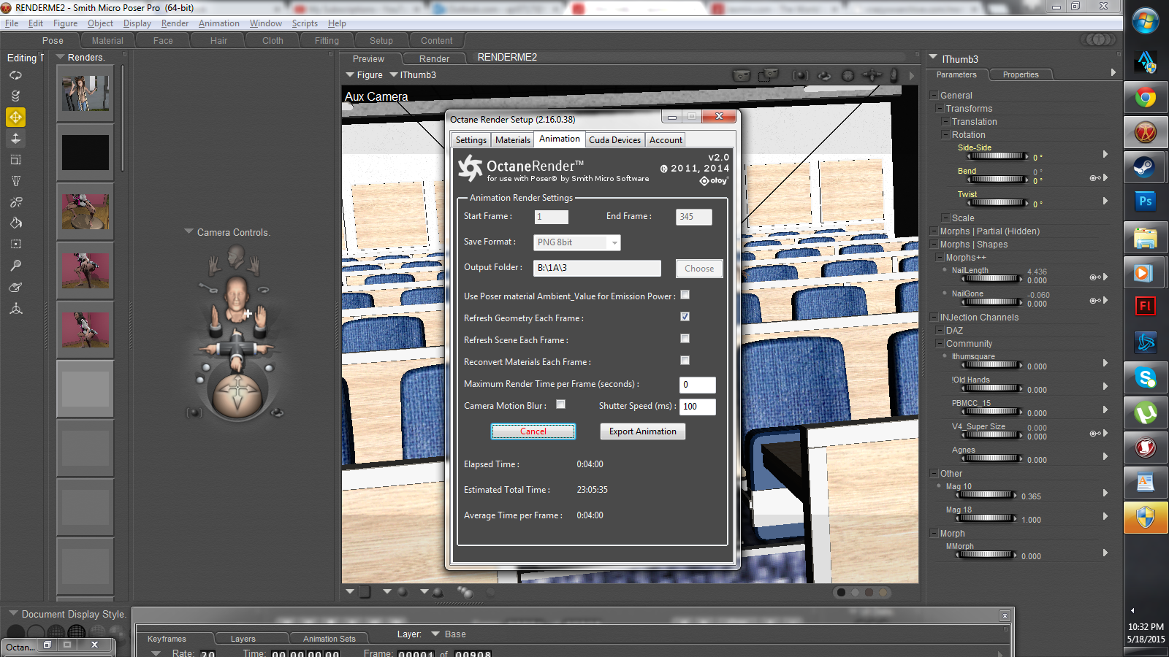The height and width of the screenshot is (657, 1169).
Task: Select the Twist editing tool
Action: (15, 96)
